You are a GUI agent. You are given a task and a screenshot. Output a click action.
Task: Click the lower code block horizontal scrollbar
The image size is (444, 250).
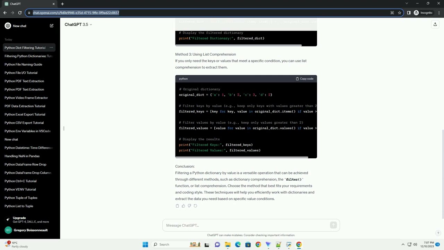click(242, 157)
